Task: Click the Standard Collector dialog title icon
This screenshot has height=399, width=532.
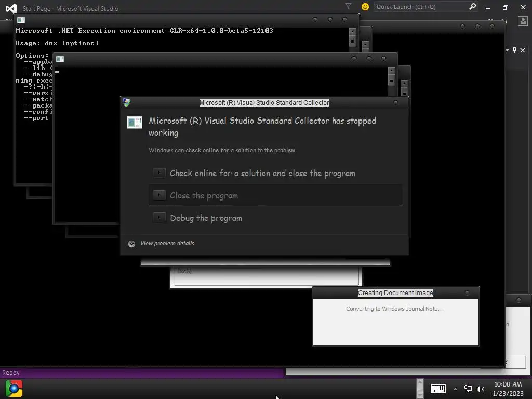Action: pos(127,102)
